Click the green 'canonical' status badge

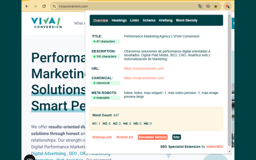(x=106, y=83)
